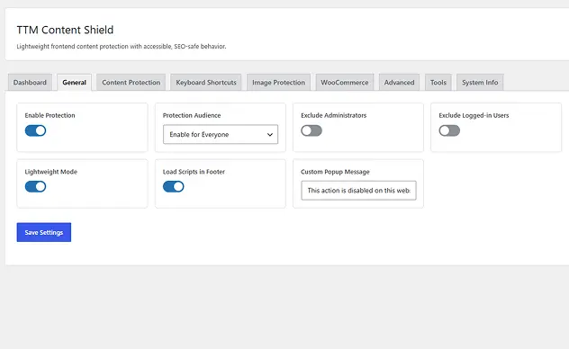Click the Lightweight Mode label
This screenshot has height=349, width=569.
(x=50, y=172)
